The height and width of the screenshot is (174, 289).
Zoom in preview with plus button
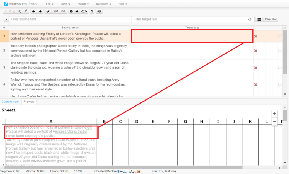pyautogui.click(x=274, y=114)
